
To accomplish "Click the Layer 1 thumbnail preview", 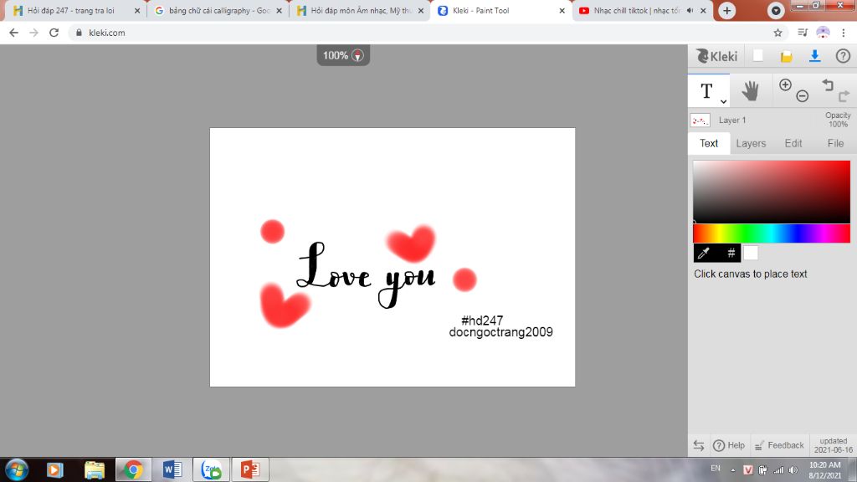I will coord(700,120).
